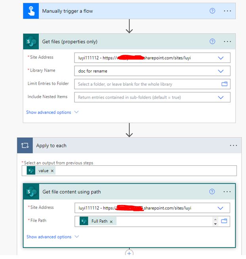Image resolution: width=246 pixels, height=259 pixels.
Task: Click the Site Address label in Get files
Action: coord(42,57)
